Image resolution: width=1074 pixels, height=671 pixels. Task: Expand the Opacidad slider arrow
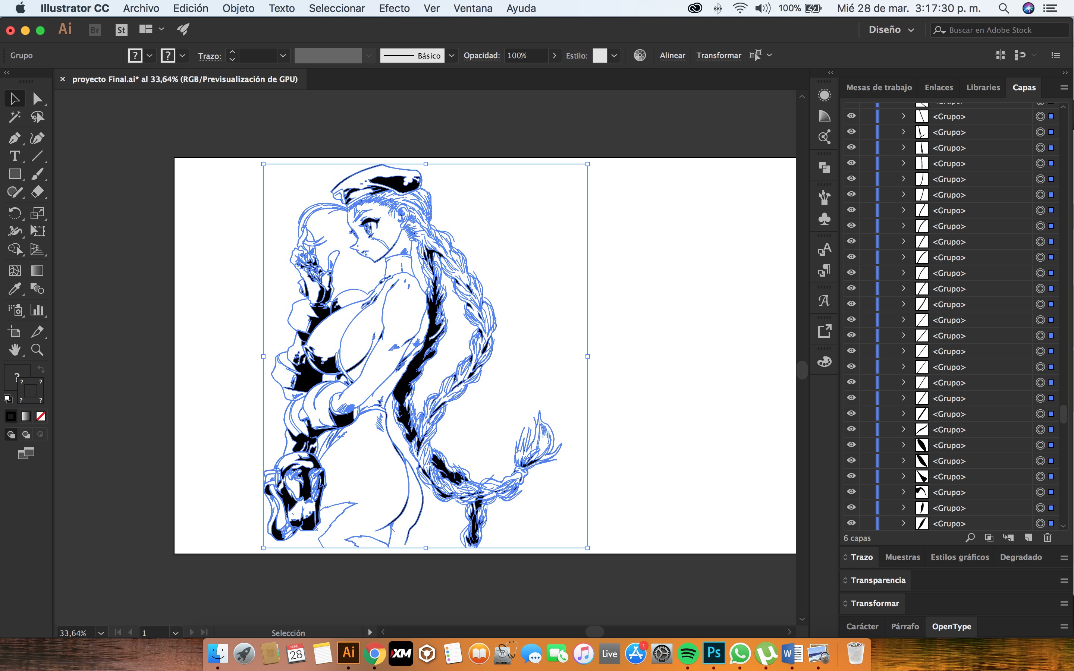click(554, 56)
